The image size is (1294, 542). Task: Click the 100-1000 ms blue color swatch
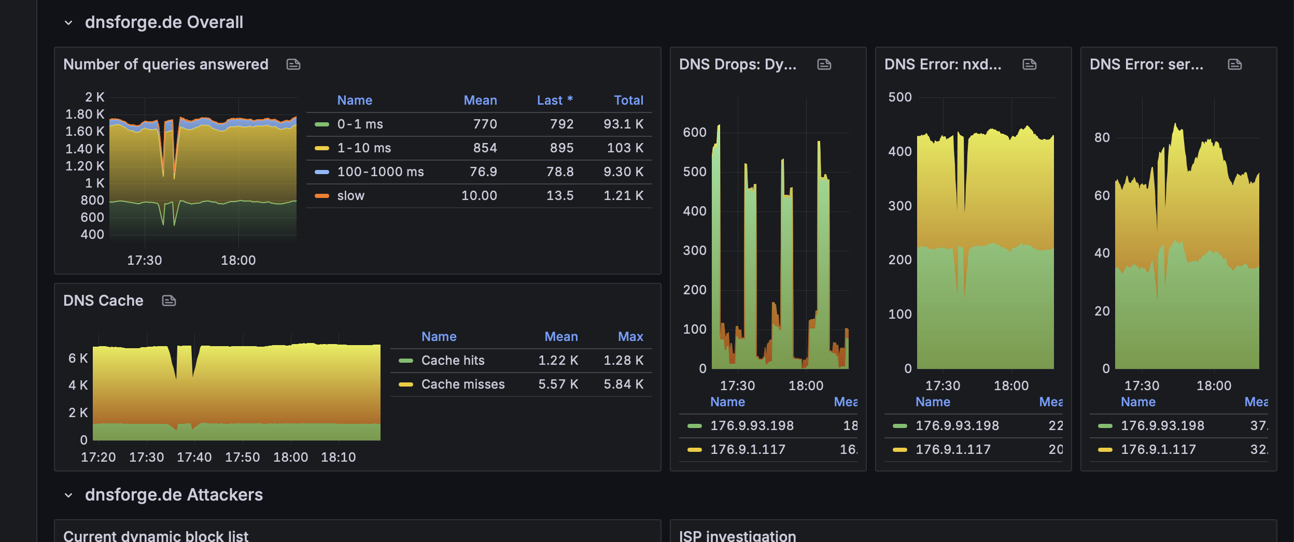point(322,172)
